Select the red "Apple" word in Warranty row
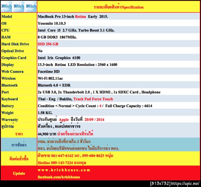Viewport: 201px width, 187px height. [x=64, y=120]
